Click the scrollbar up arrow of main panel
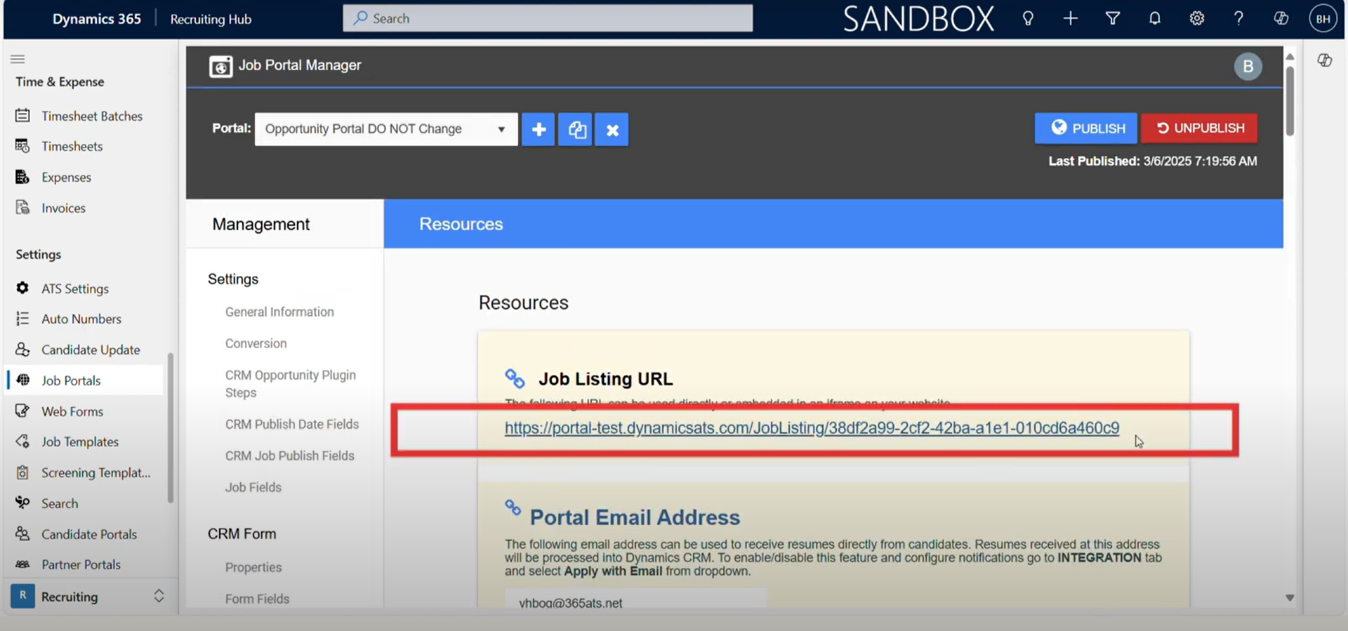The height and width of the screenshot is (631, 1348). click(x=1290, y=56)
